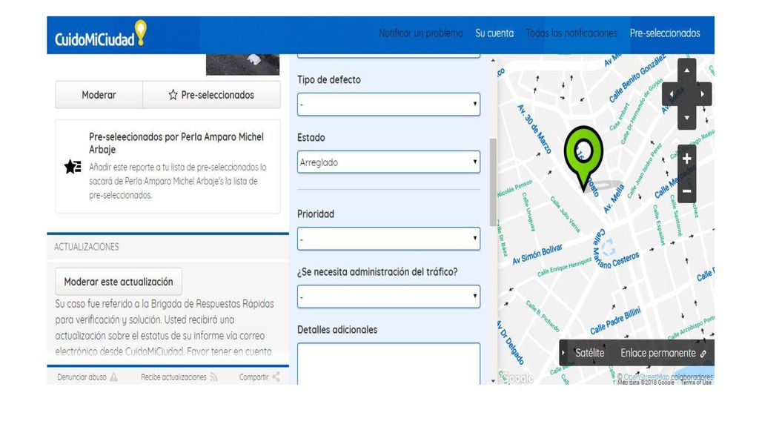Click the starred Pre-seleccionados button
This screenshot has height=427, width=759.
coord(211,95)
